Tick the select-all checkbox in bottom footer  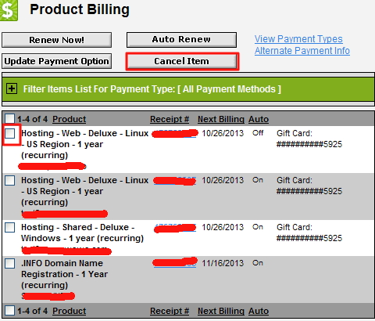(x=9, y=311)
